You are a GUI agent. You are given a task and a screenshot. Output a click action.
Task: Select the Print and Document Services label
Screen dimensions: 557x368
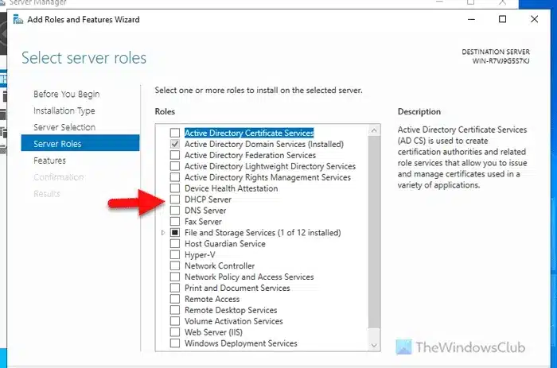click(237, 288)
